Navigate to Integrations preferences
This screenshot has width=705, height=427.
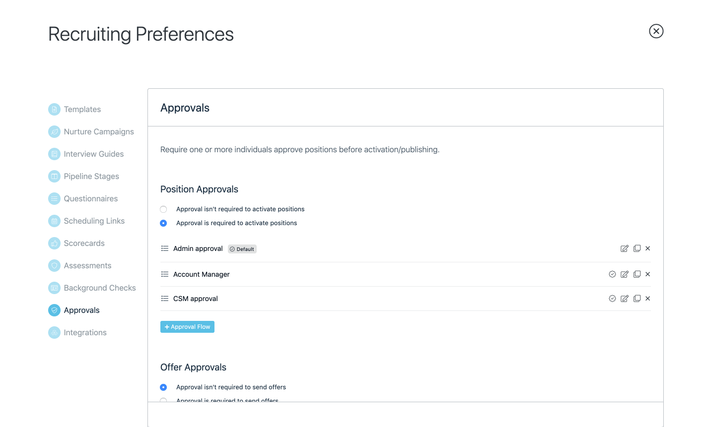point(85,332)
